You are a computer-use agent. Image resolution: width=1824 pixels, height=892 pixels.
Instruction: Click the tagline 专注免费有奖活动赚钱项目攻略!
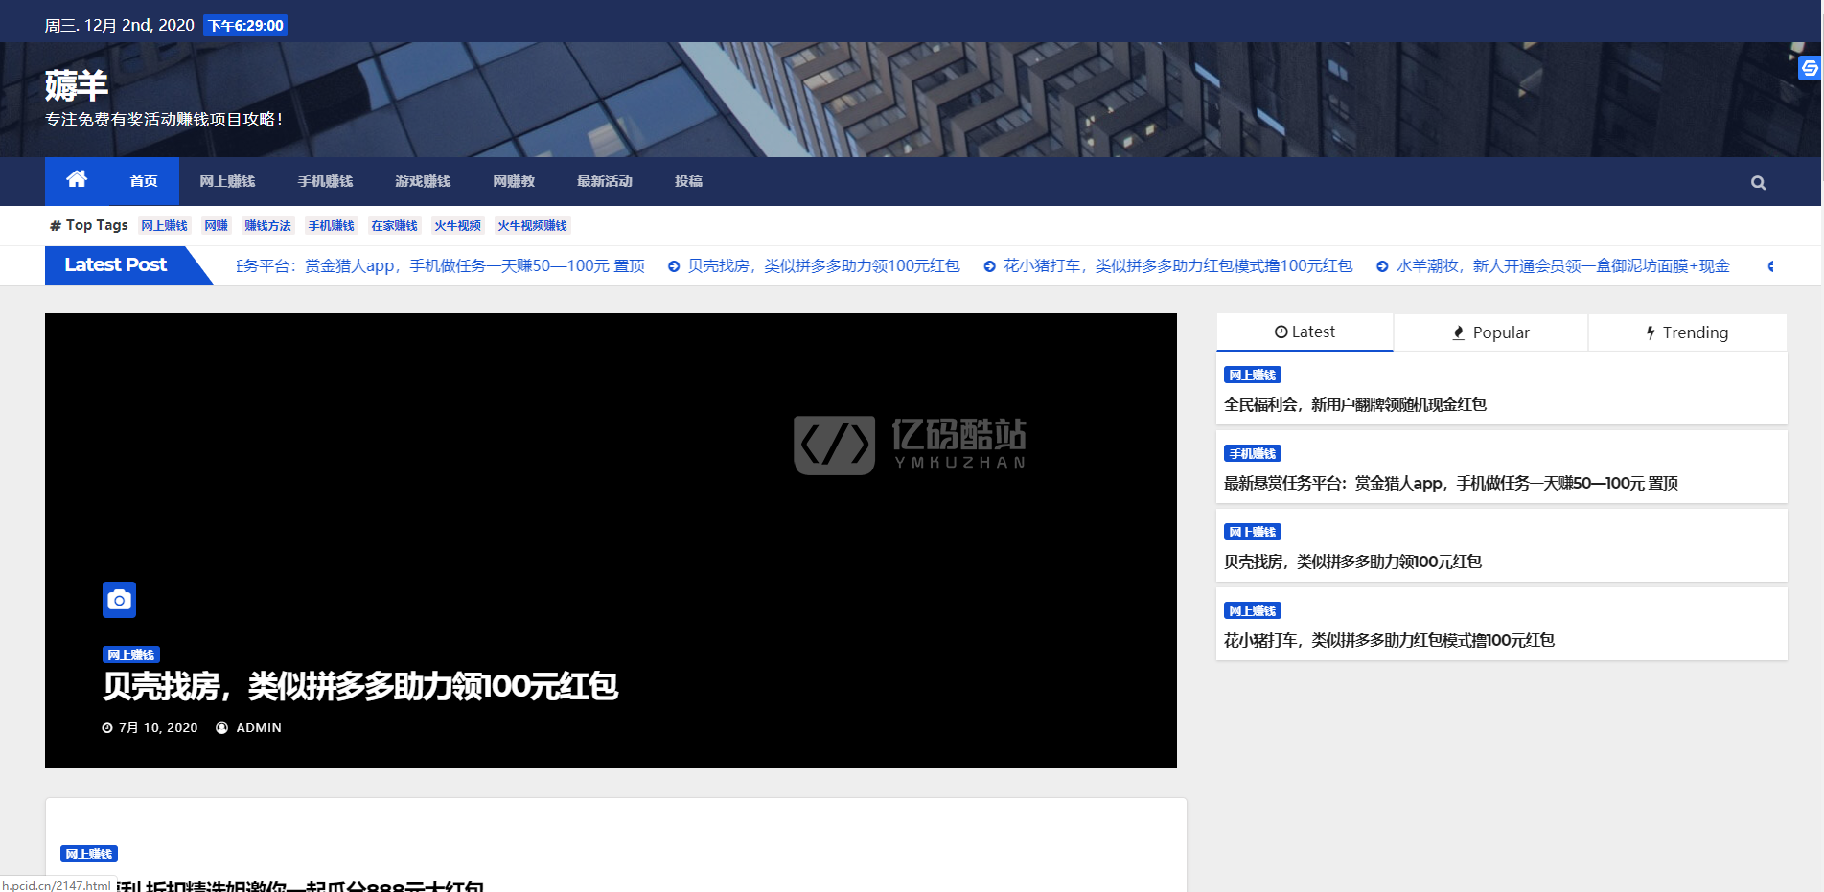(x=164, y=120)
